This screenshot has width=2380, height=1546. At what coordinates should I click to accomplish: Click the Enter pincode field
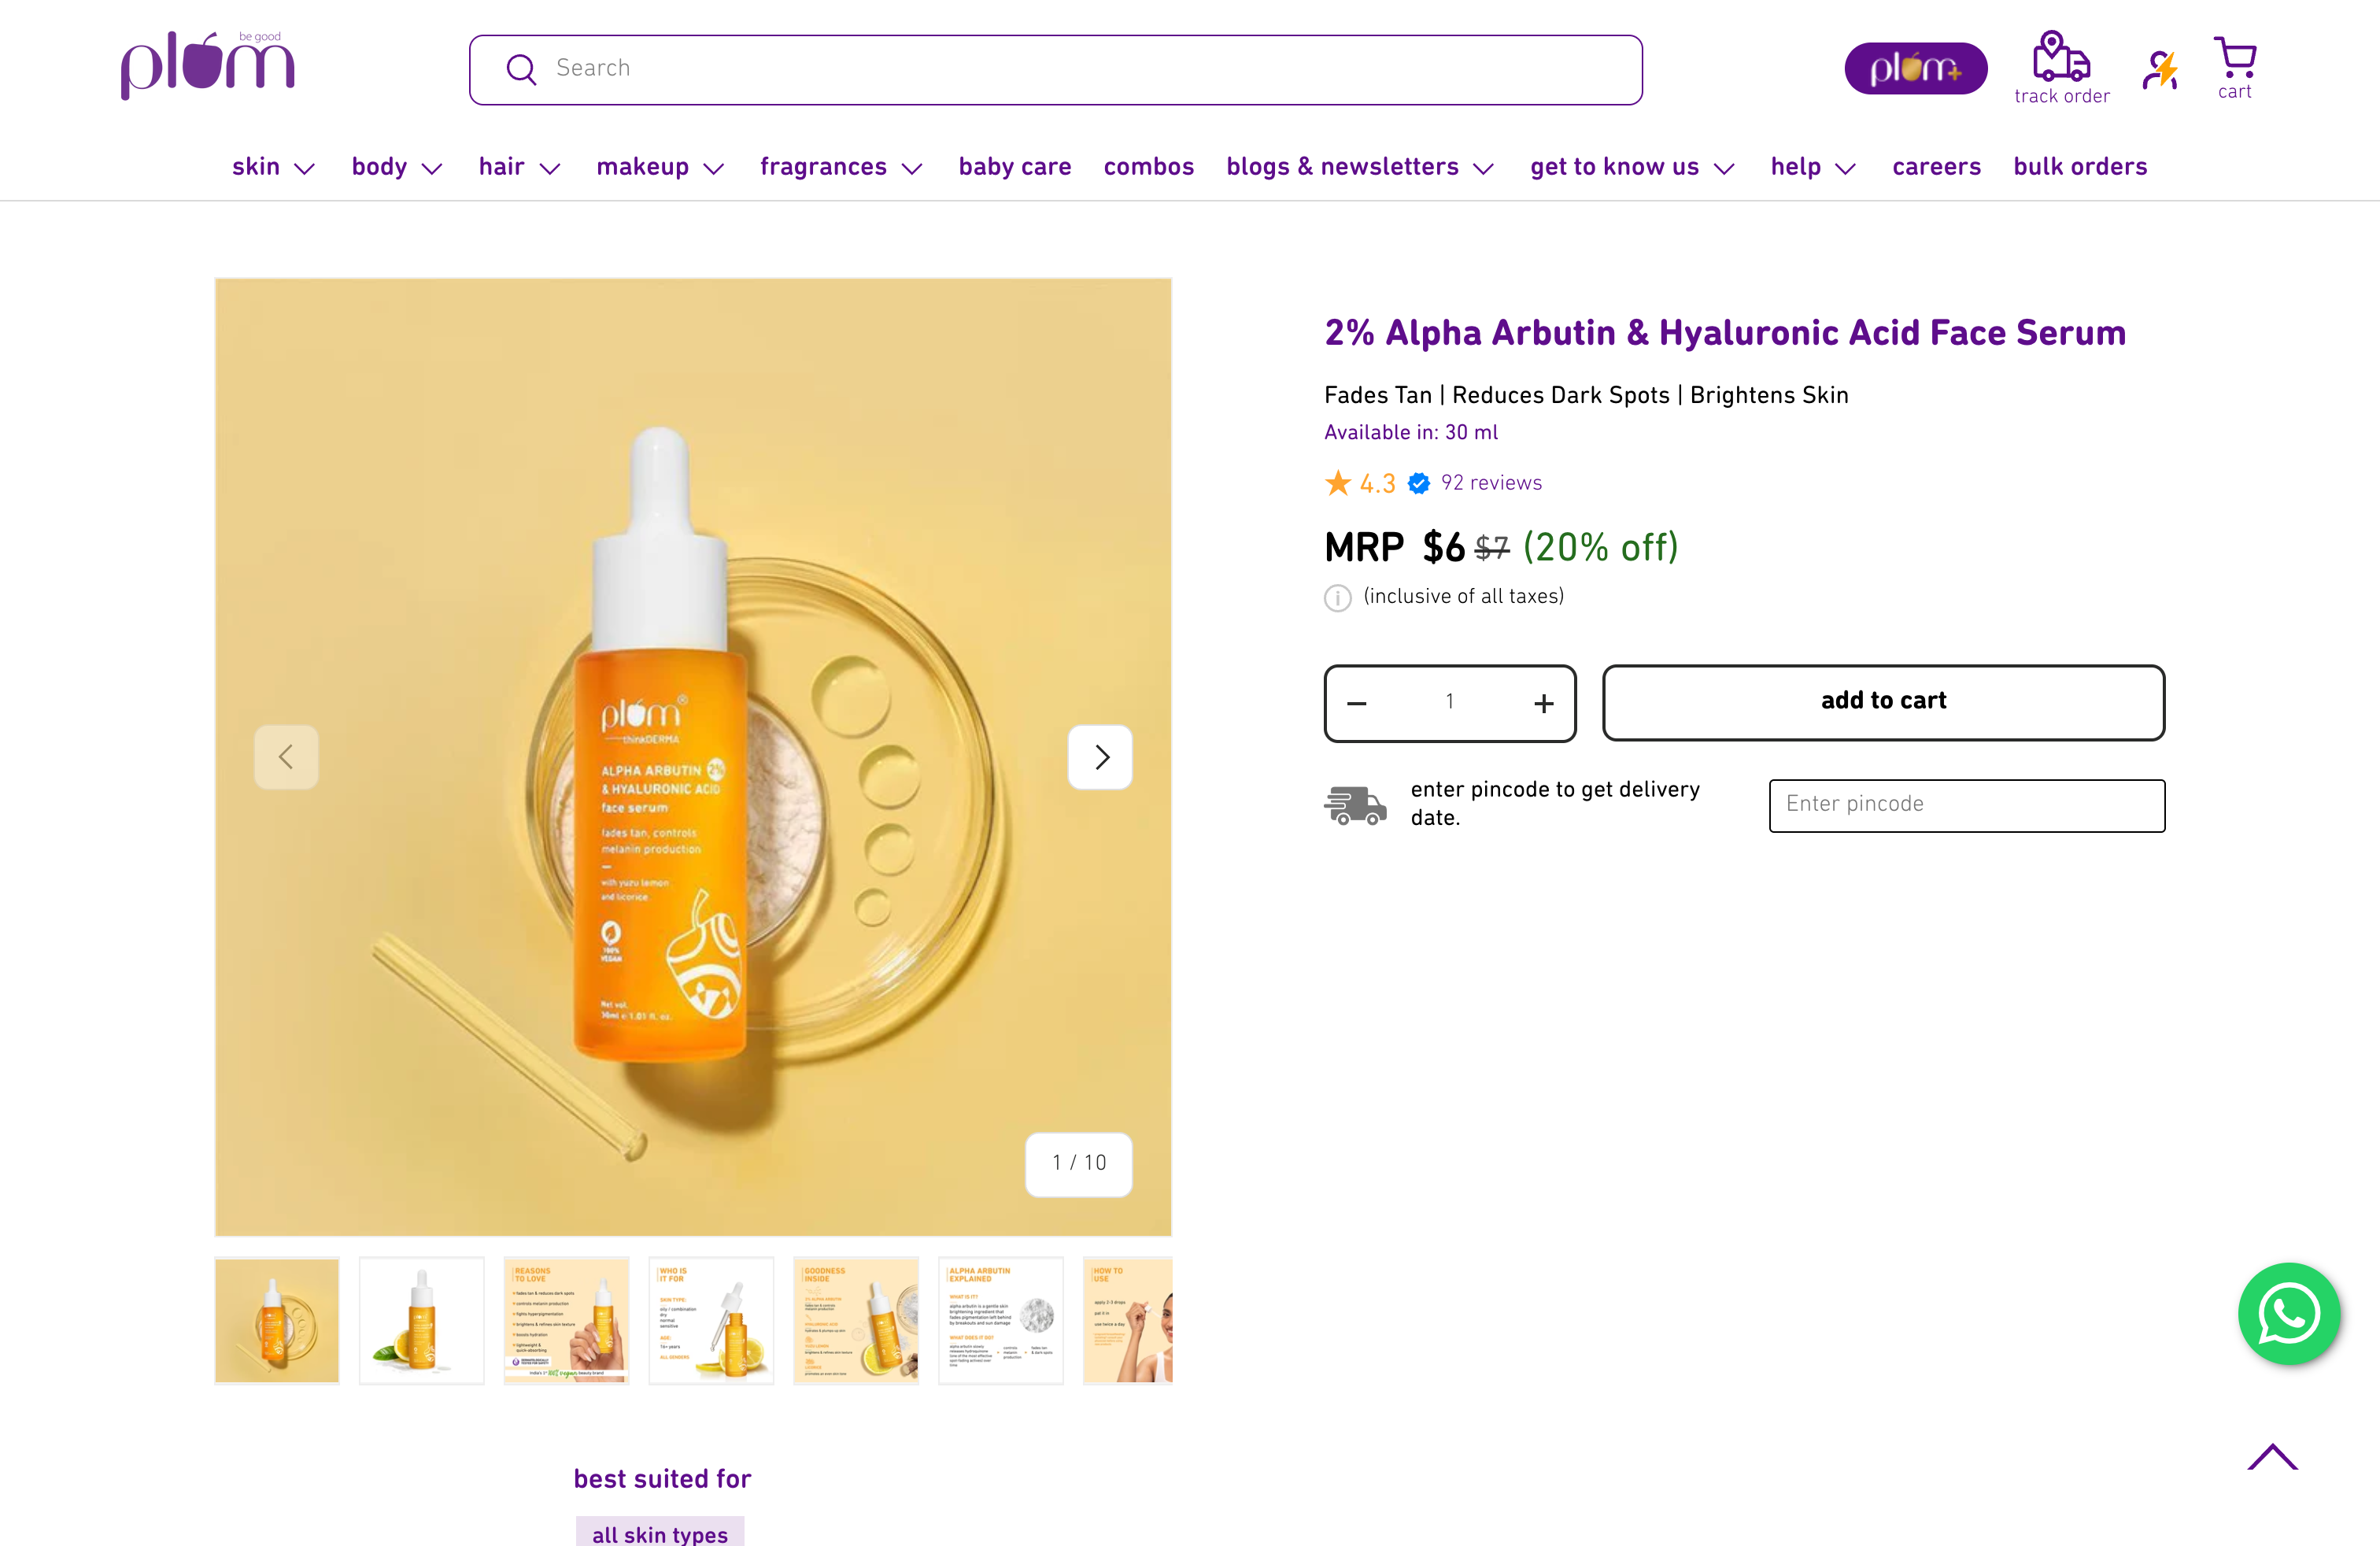click(1966, 805)
